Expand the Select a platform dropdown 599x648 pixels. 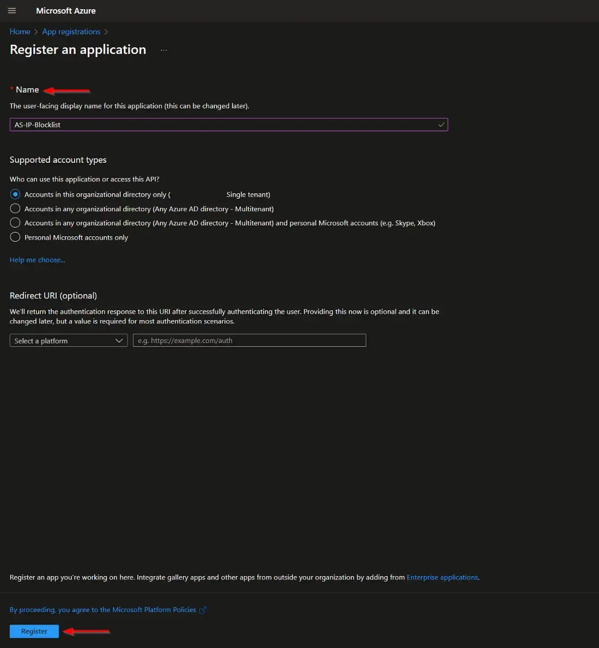click(x=69, y=341)
